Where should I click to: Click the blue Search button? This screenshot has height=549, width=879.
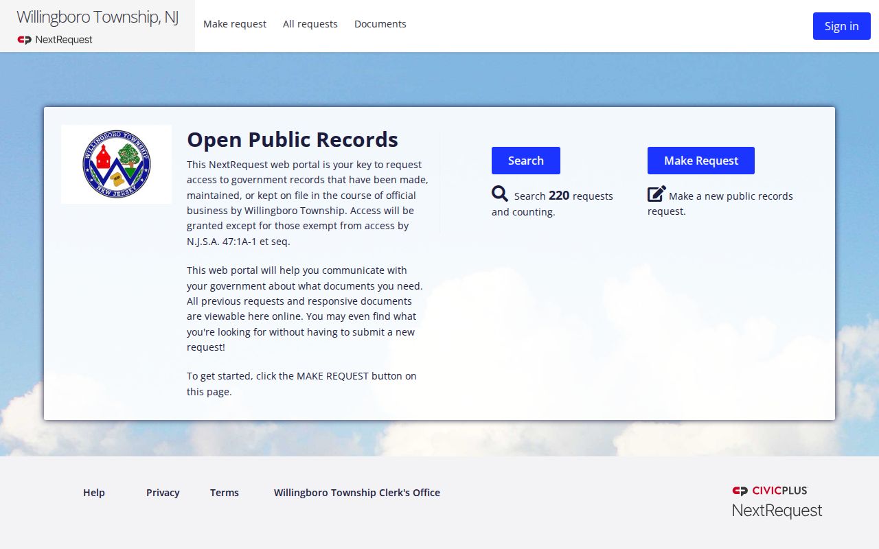526,161
